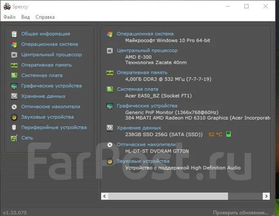Click the High Definition Audio device text
The image size is (279, 216).
[x=183, y=168]
